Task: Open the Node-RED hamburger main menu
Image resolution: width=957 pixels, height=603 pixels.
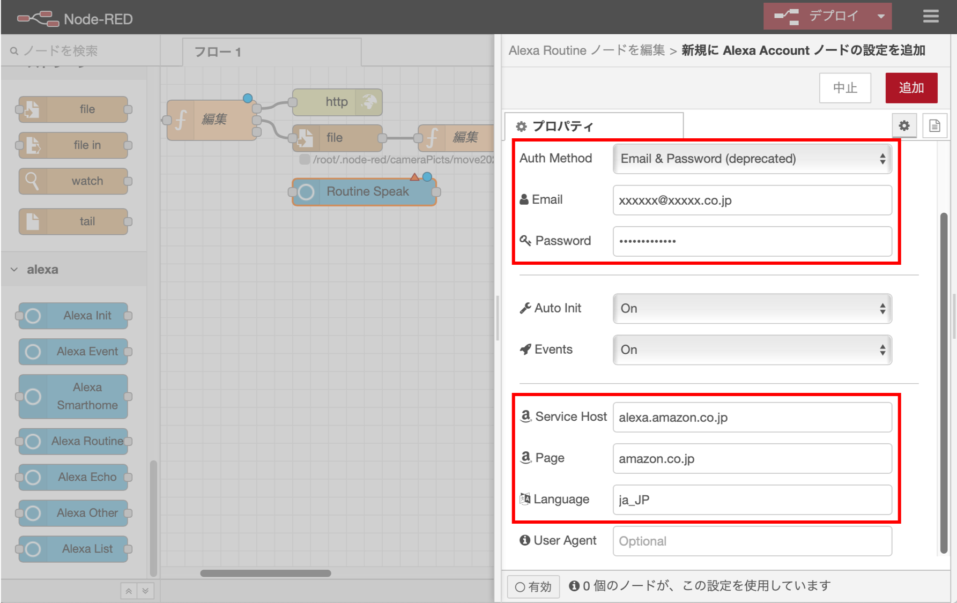Action: point(931,17)
